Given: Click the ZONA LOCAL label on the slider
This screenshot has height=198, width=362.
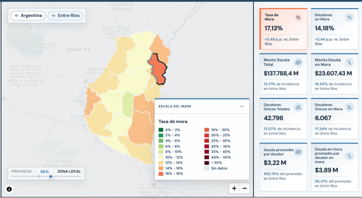Looking at the screenshot, I should [x=69, y=171].
